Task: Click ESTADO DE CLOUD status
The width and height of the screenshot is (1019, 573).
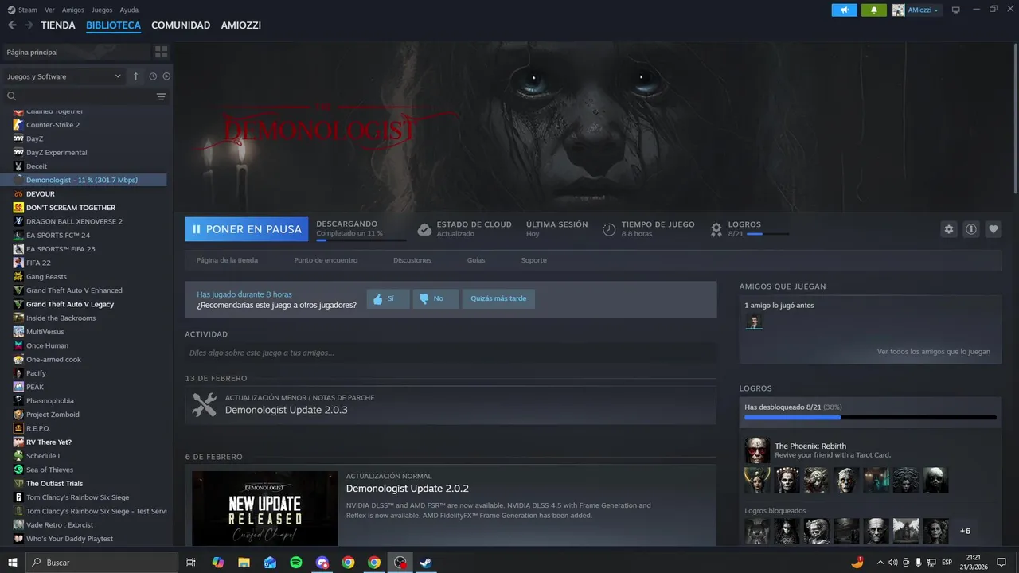Action: 464,229
